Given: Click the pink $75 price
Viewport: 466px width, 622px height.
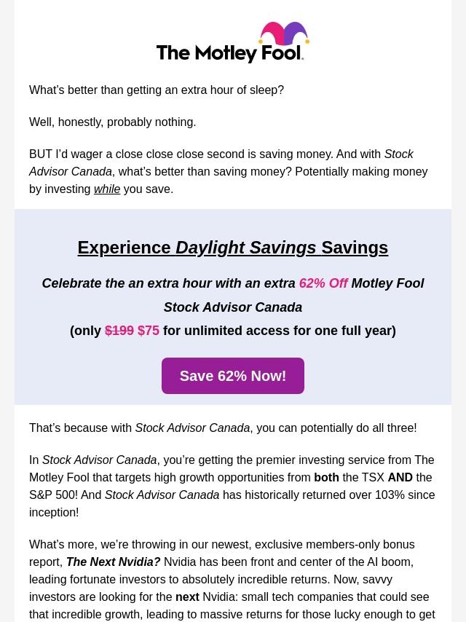Looking at the screenshot, I should [149, 331].
